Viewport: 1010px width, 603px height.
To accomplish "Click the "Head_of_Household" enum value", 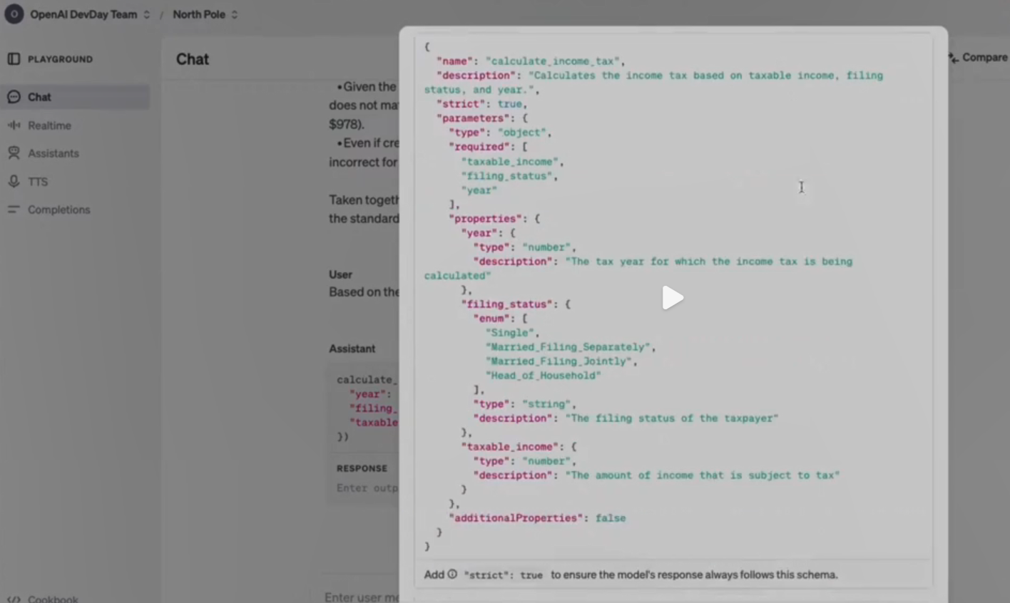I will click(543, 376).
